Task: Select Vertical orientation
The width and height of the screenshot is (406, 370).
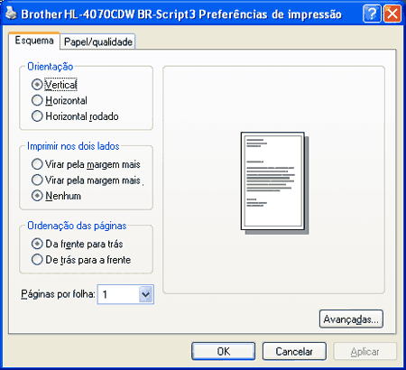Action: (x=54, y=85)
